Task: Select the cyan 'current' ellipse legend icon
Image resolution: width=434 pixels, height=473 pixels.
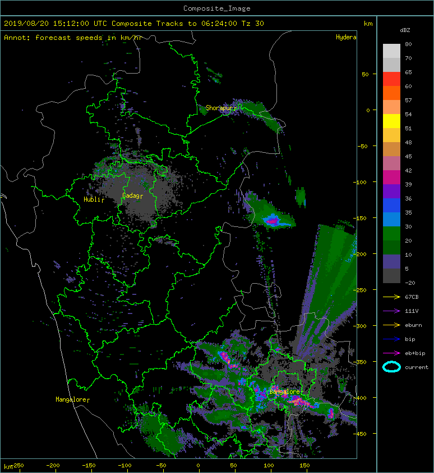Action: pyautogui.click(x=391, y=367)
